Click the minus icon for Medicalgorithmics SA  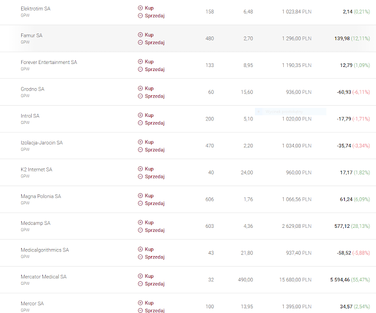click(140, 257)
